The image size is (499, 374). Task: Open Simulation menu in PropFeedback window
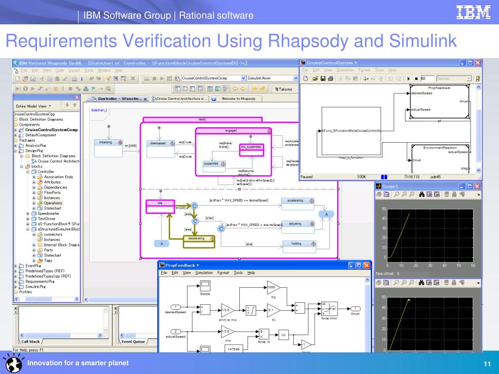[204, 273]
